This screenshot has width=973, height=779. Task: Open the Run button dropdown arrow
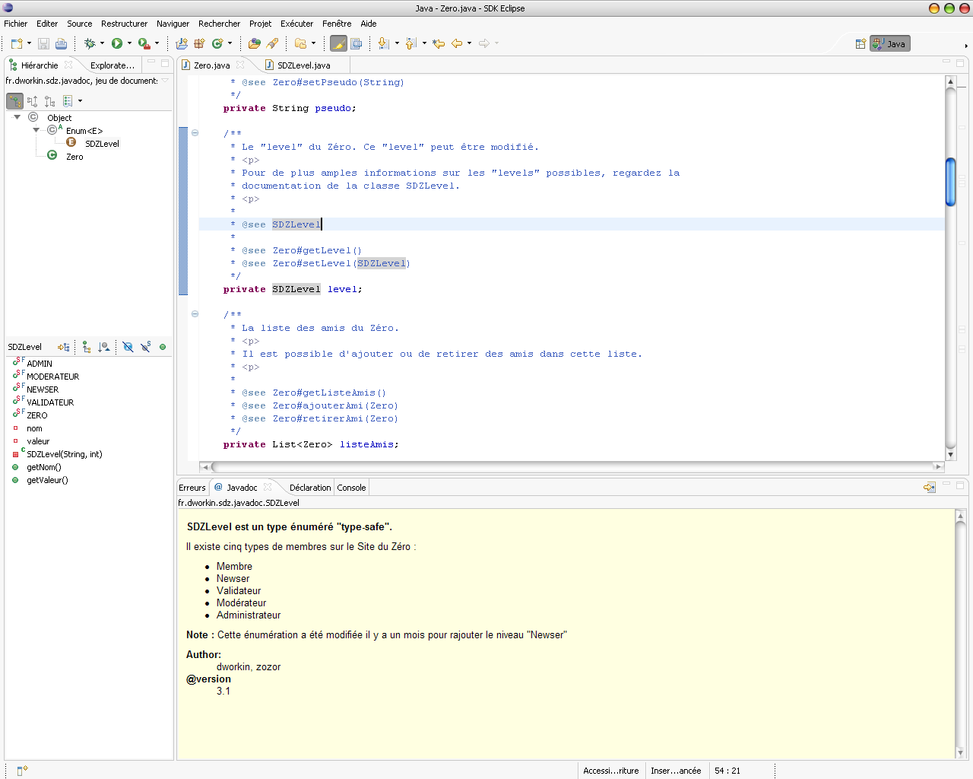coord(129,44)
